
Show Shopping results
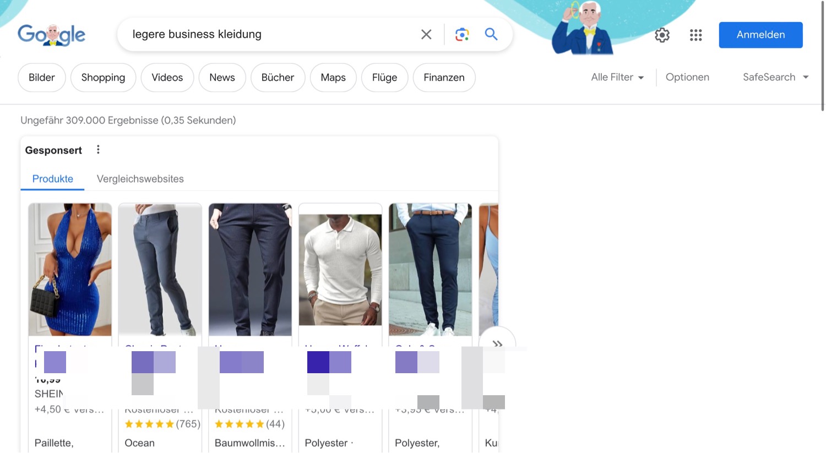[x=103, y=78]
